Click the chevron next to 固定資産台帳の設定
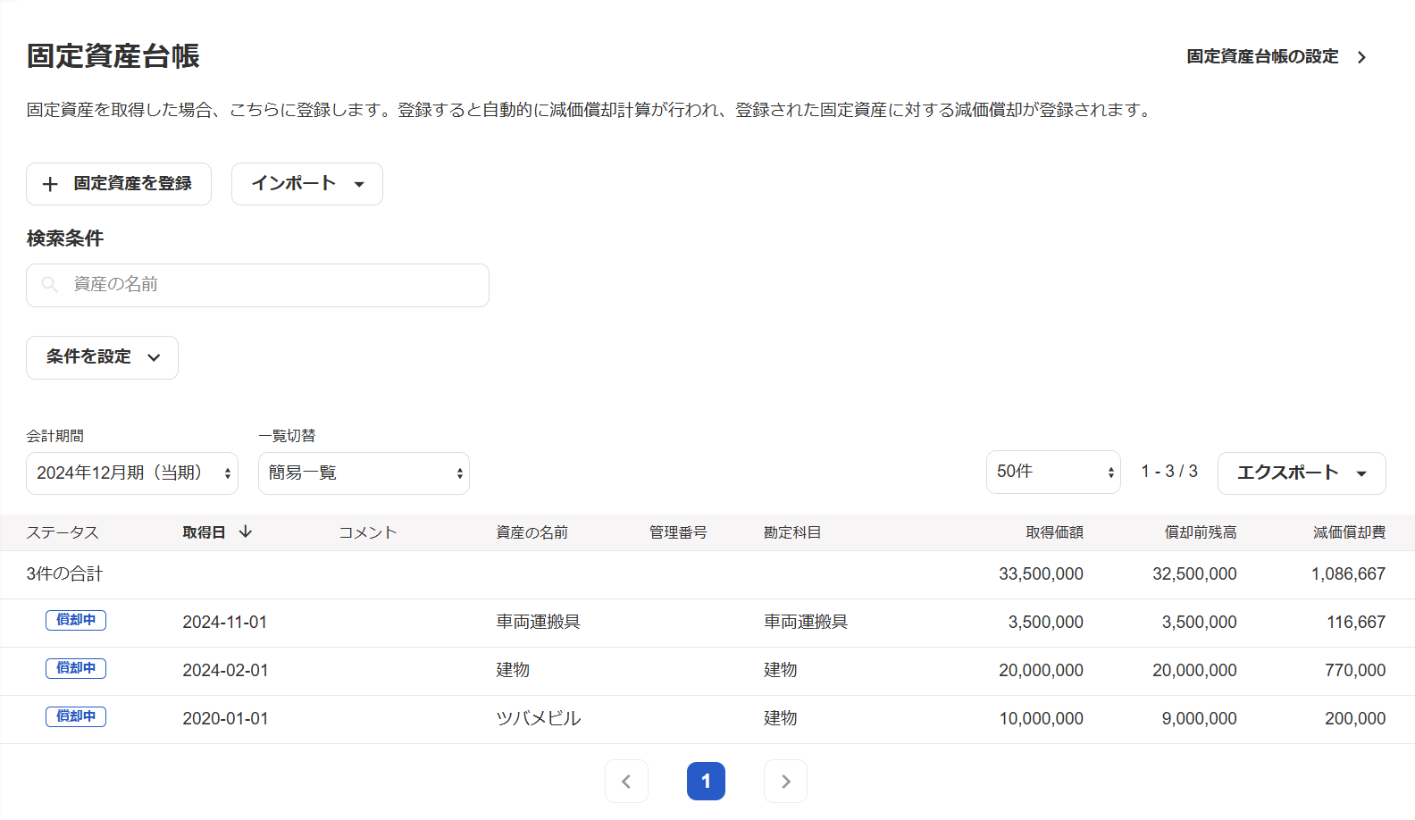Image resolution: width=1415 pixels, height=820 pixels. point(1361,57)
